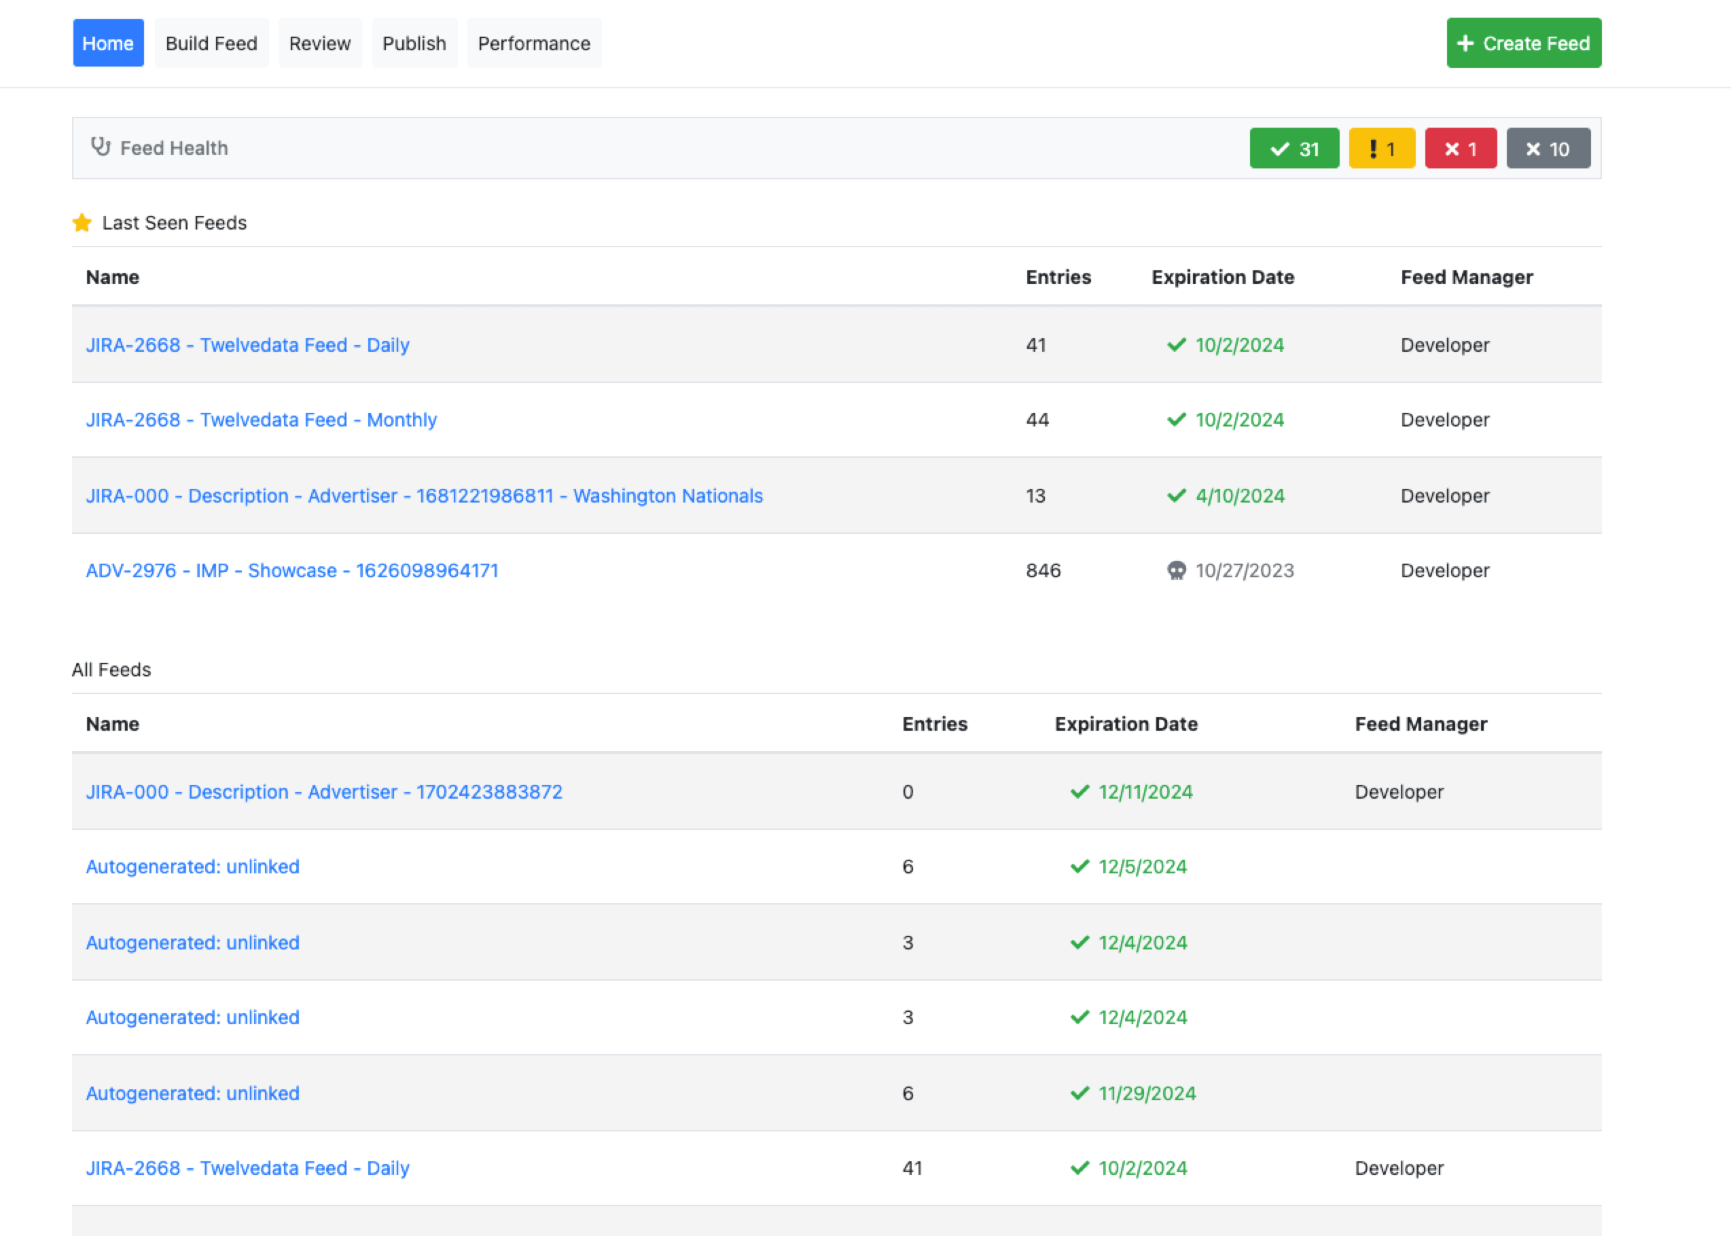The image size is (1731, 1236).
Task: Switch to the Review tab
Action: [x=320, y=43]
